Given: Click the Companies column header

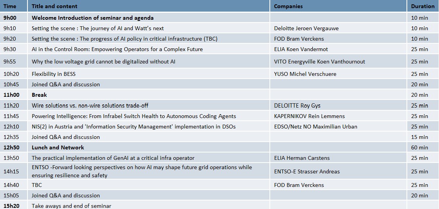Looking at the screenshot, I should pyautogui.click(x=288, y=6).
